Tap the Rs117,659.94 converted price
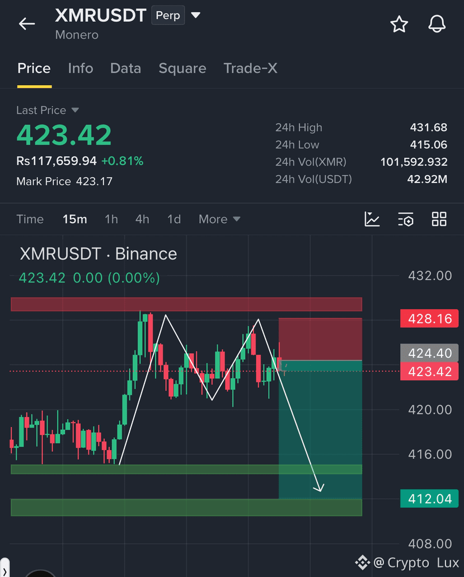This screenshot has width=464, height=577. 57,161
